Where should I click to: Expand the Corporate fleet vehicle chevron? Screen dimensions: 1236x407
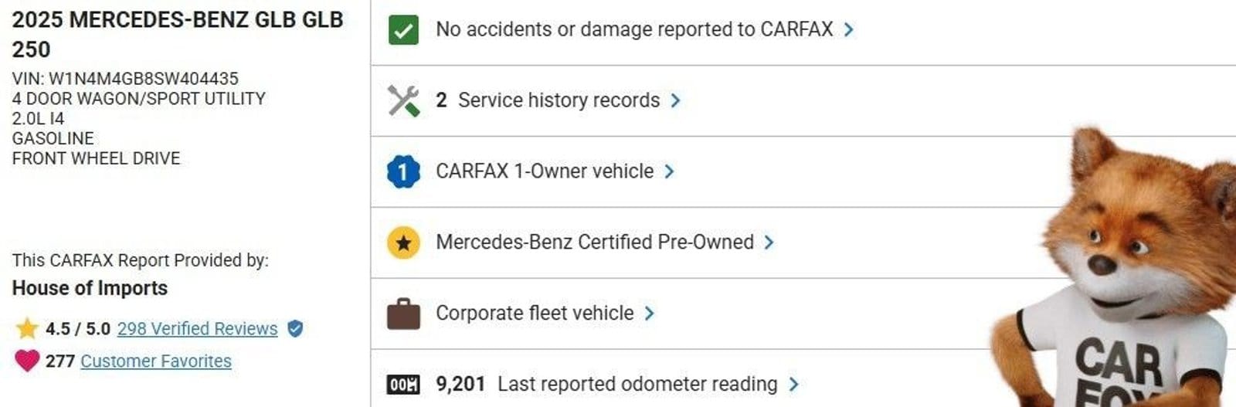pyautogui.click(x=649, y=314)
